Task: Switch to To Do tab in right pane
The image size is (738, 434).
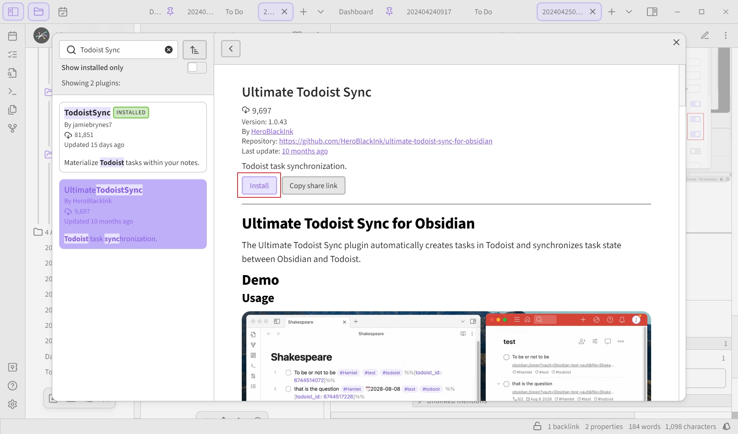Action: pos(483,12)
